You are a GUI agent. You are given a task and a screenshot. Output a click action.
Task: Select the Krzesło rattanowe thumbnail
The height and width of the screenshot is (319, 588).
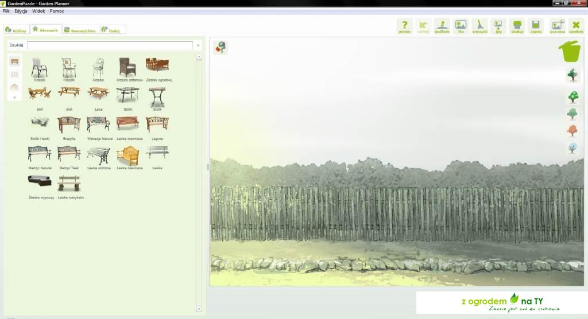(x=127, y=68)
